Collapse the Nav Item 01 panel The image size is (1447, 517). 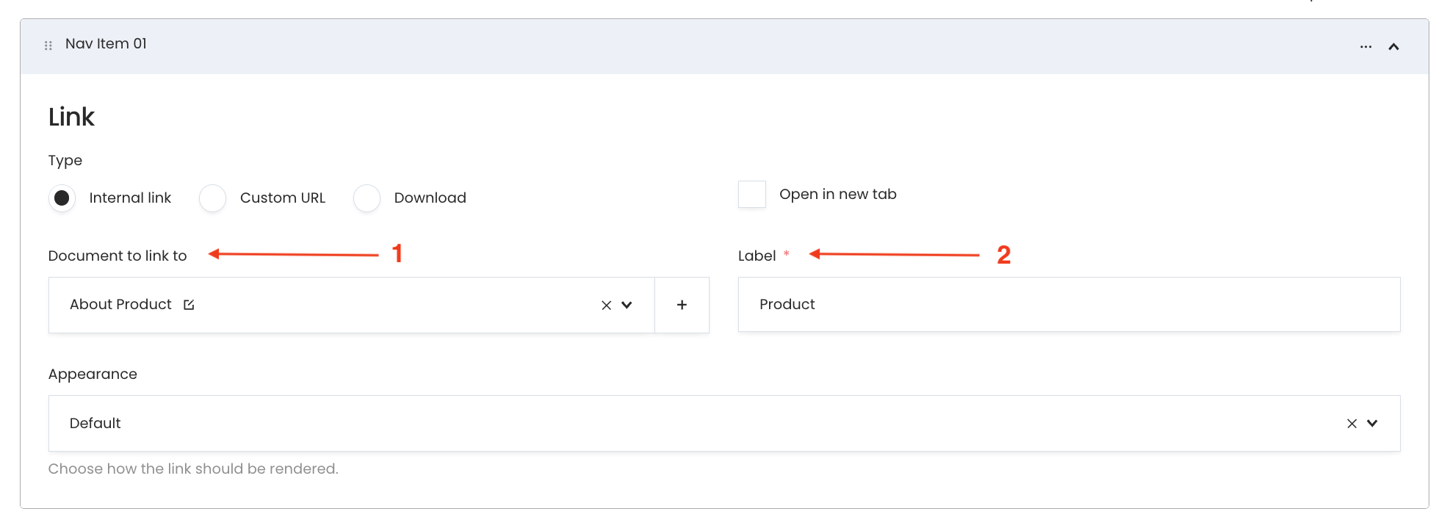1393,46
